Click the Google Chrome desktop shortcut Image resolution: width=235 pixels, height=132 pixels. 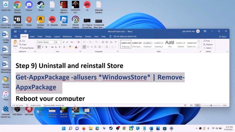[17, 7]
